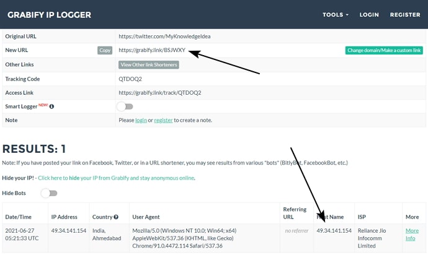Click the Original URL row label
Image resolution: width=428 pixels, height=255 pixels.
tap(20, 37)
